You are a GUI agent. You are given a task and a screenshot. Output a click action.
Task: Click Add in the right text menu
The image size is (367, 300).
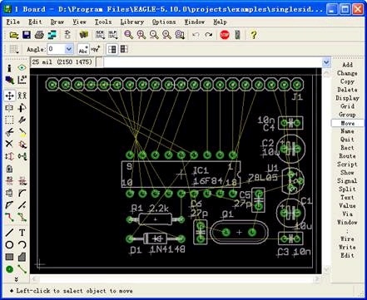pos(347,65)
